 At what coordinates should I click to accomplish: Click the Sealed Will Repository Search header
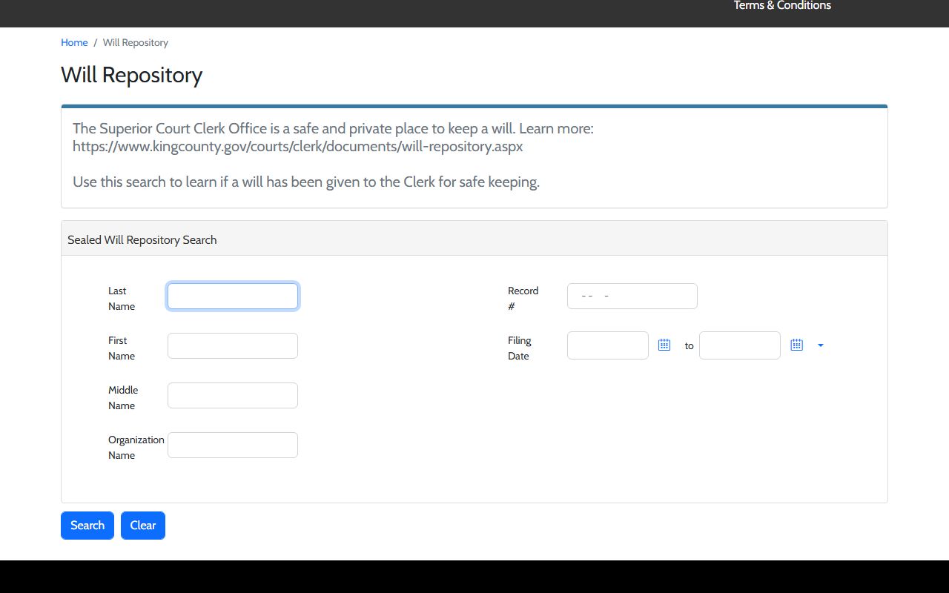142,239
